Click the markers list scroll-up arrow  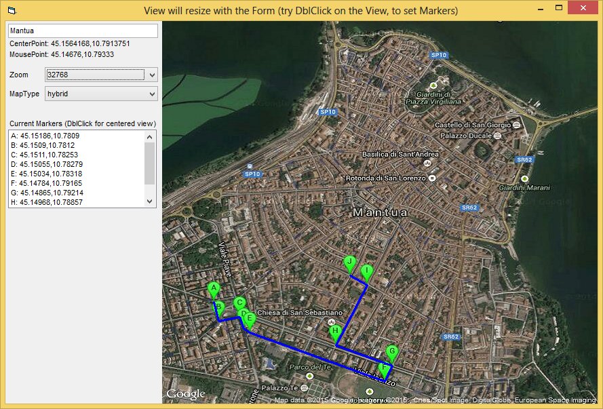pos(150,136)
